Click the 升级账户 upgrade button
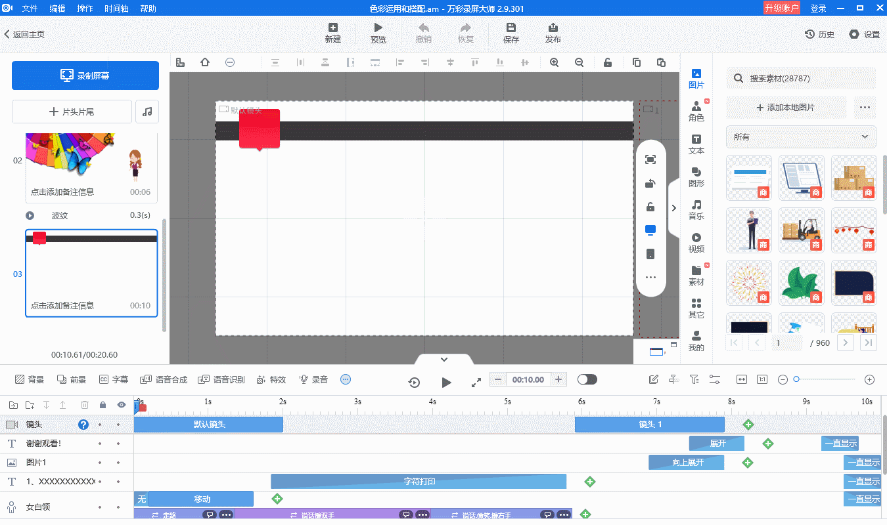The height and width of the screenshot is (525, 887). tap(781, 8)
